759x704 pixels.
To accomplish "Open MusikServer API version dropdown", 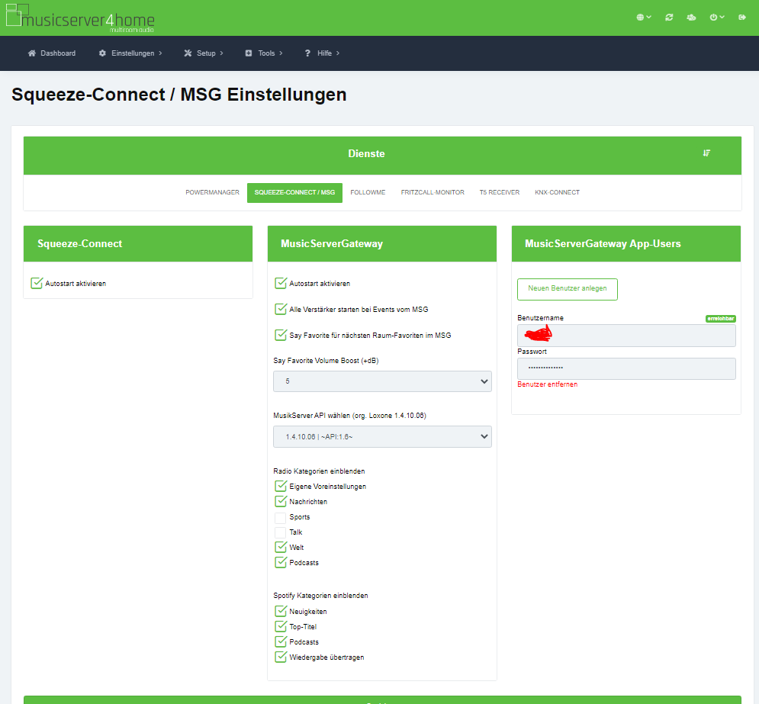I will [x=382, y=436].
